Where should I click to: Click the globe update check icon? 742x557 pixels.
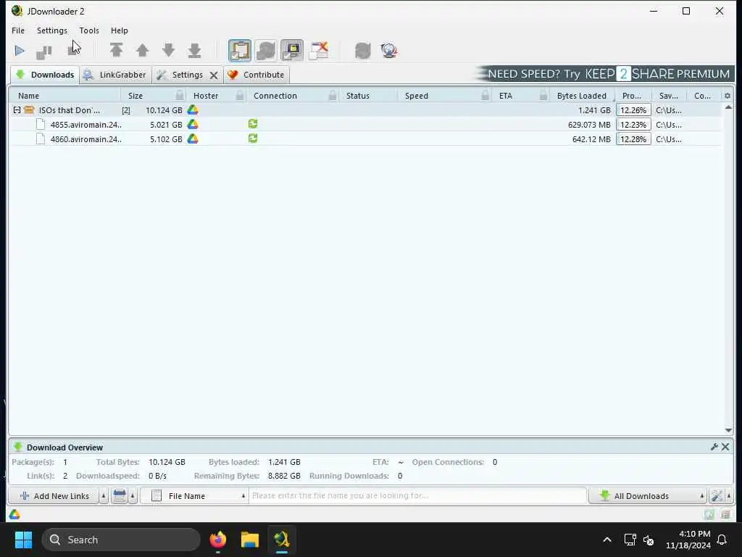(389, 51)
